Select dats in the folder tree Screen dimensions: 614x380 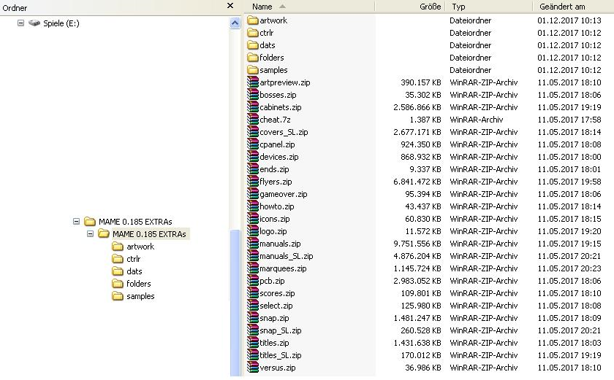134,271
